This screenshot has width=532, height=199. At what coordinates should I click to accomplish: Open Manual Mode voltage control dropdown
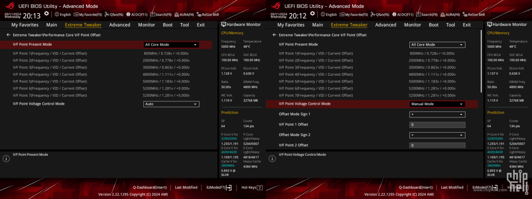(x=437, y=104)
